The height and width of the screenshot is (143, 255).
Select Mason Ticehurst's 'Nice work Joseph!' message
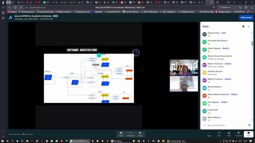tap(216, 67)
